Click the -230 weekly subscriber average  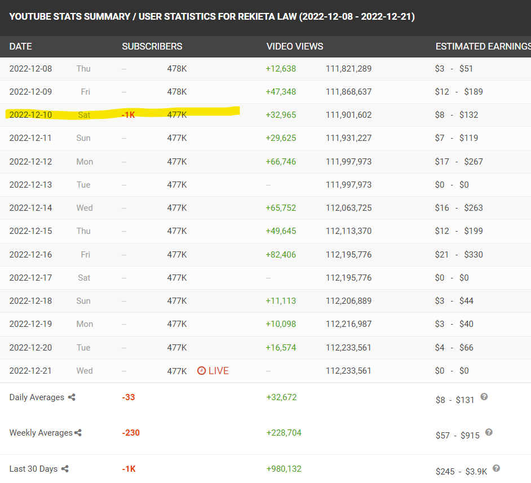[x=131, y=433]
